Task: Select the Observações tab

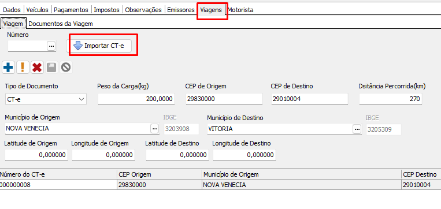Action: (x=143, y=10)
